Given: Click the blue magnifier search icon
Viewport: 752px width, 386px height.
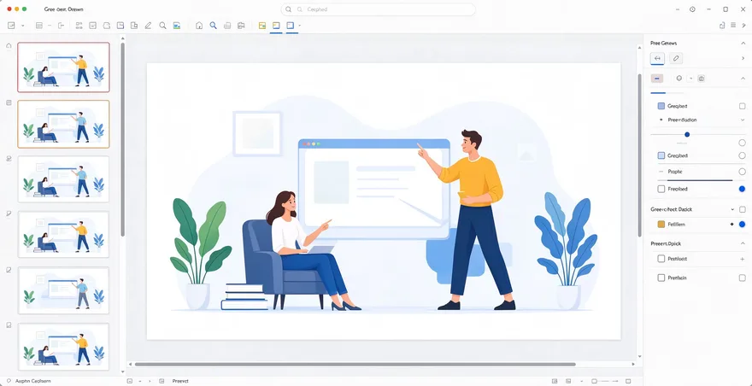Looking at the screenshot, I should 214,26.
